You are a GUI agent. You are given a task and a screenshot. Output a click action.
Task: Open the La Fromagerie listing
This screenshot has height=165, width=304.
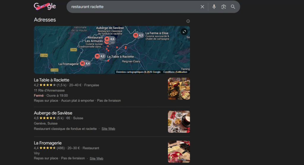pos(48,143)
